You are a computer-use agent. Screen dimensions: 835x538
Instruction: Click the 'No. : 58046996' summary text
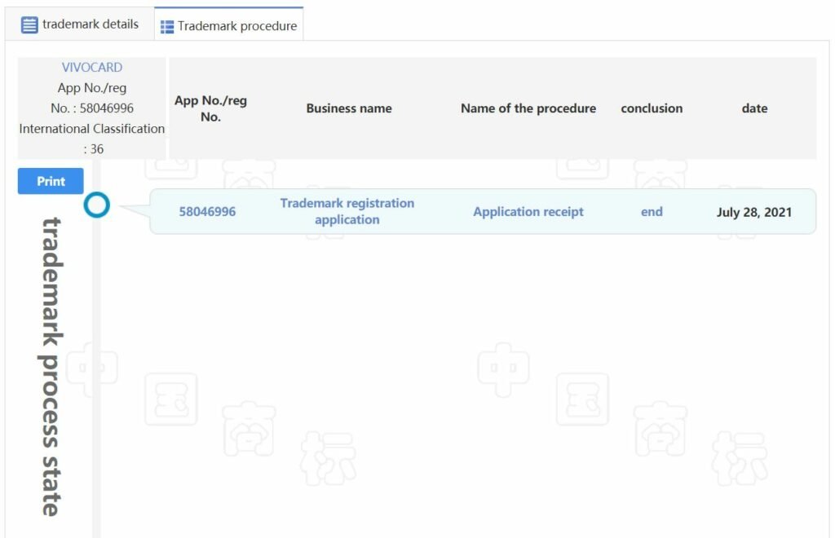[91, 108]
